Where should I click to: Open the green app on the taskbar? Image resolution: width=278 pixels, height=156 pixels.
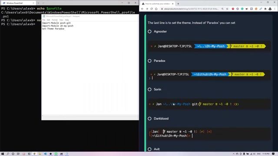(x=56, y=154)
